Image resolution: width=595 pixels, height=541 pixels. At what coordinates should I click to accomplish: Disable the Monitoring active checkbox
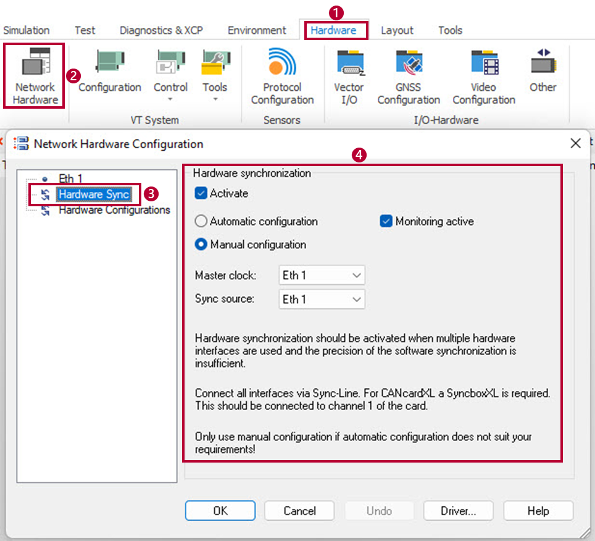click(x=386, y=221)
